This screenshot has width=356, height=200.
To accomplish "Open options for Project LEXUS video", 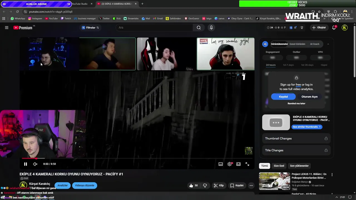I will tap(332, 175).
